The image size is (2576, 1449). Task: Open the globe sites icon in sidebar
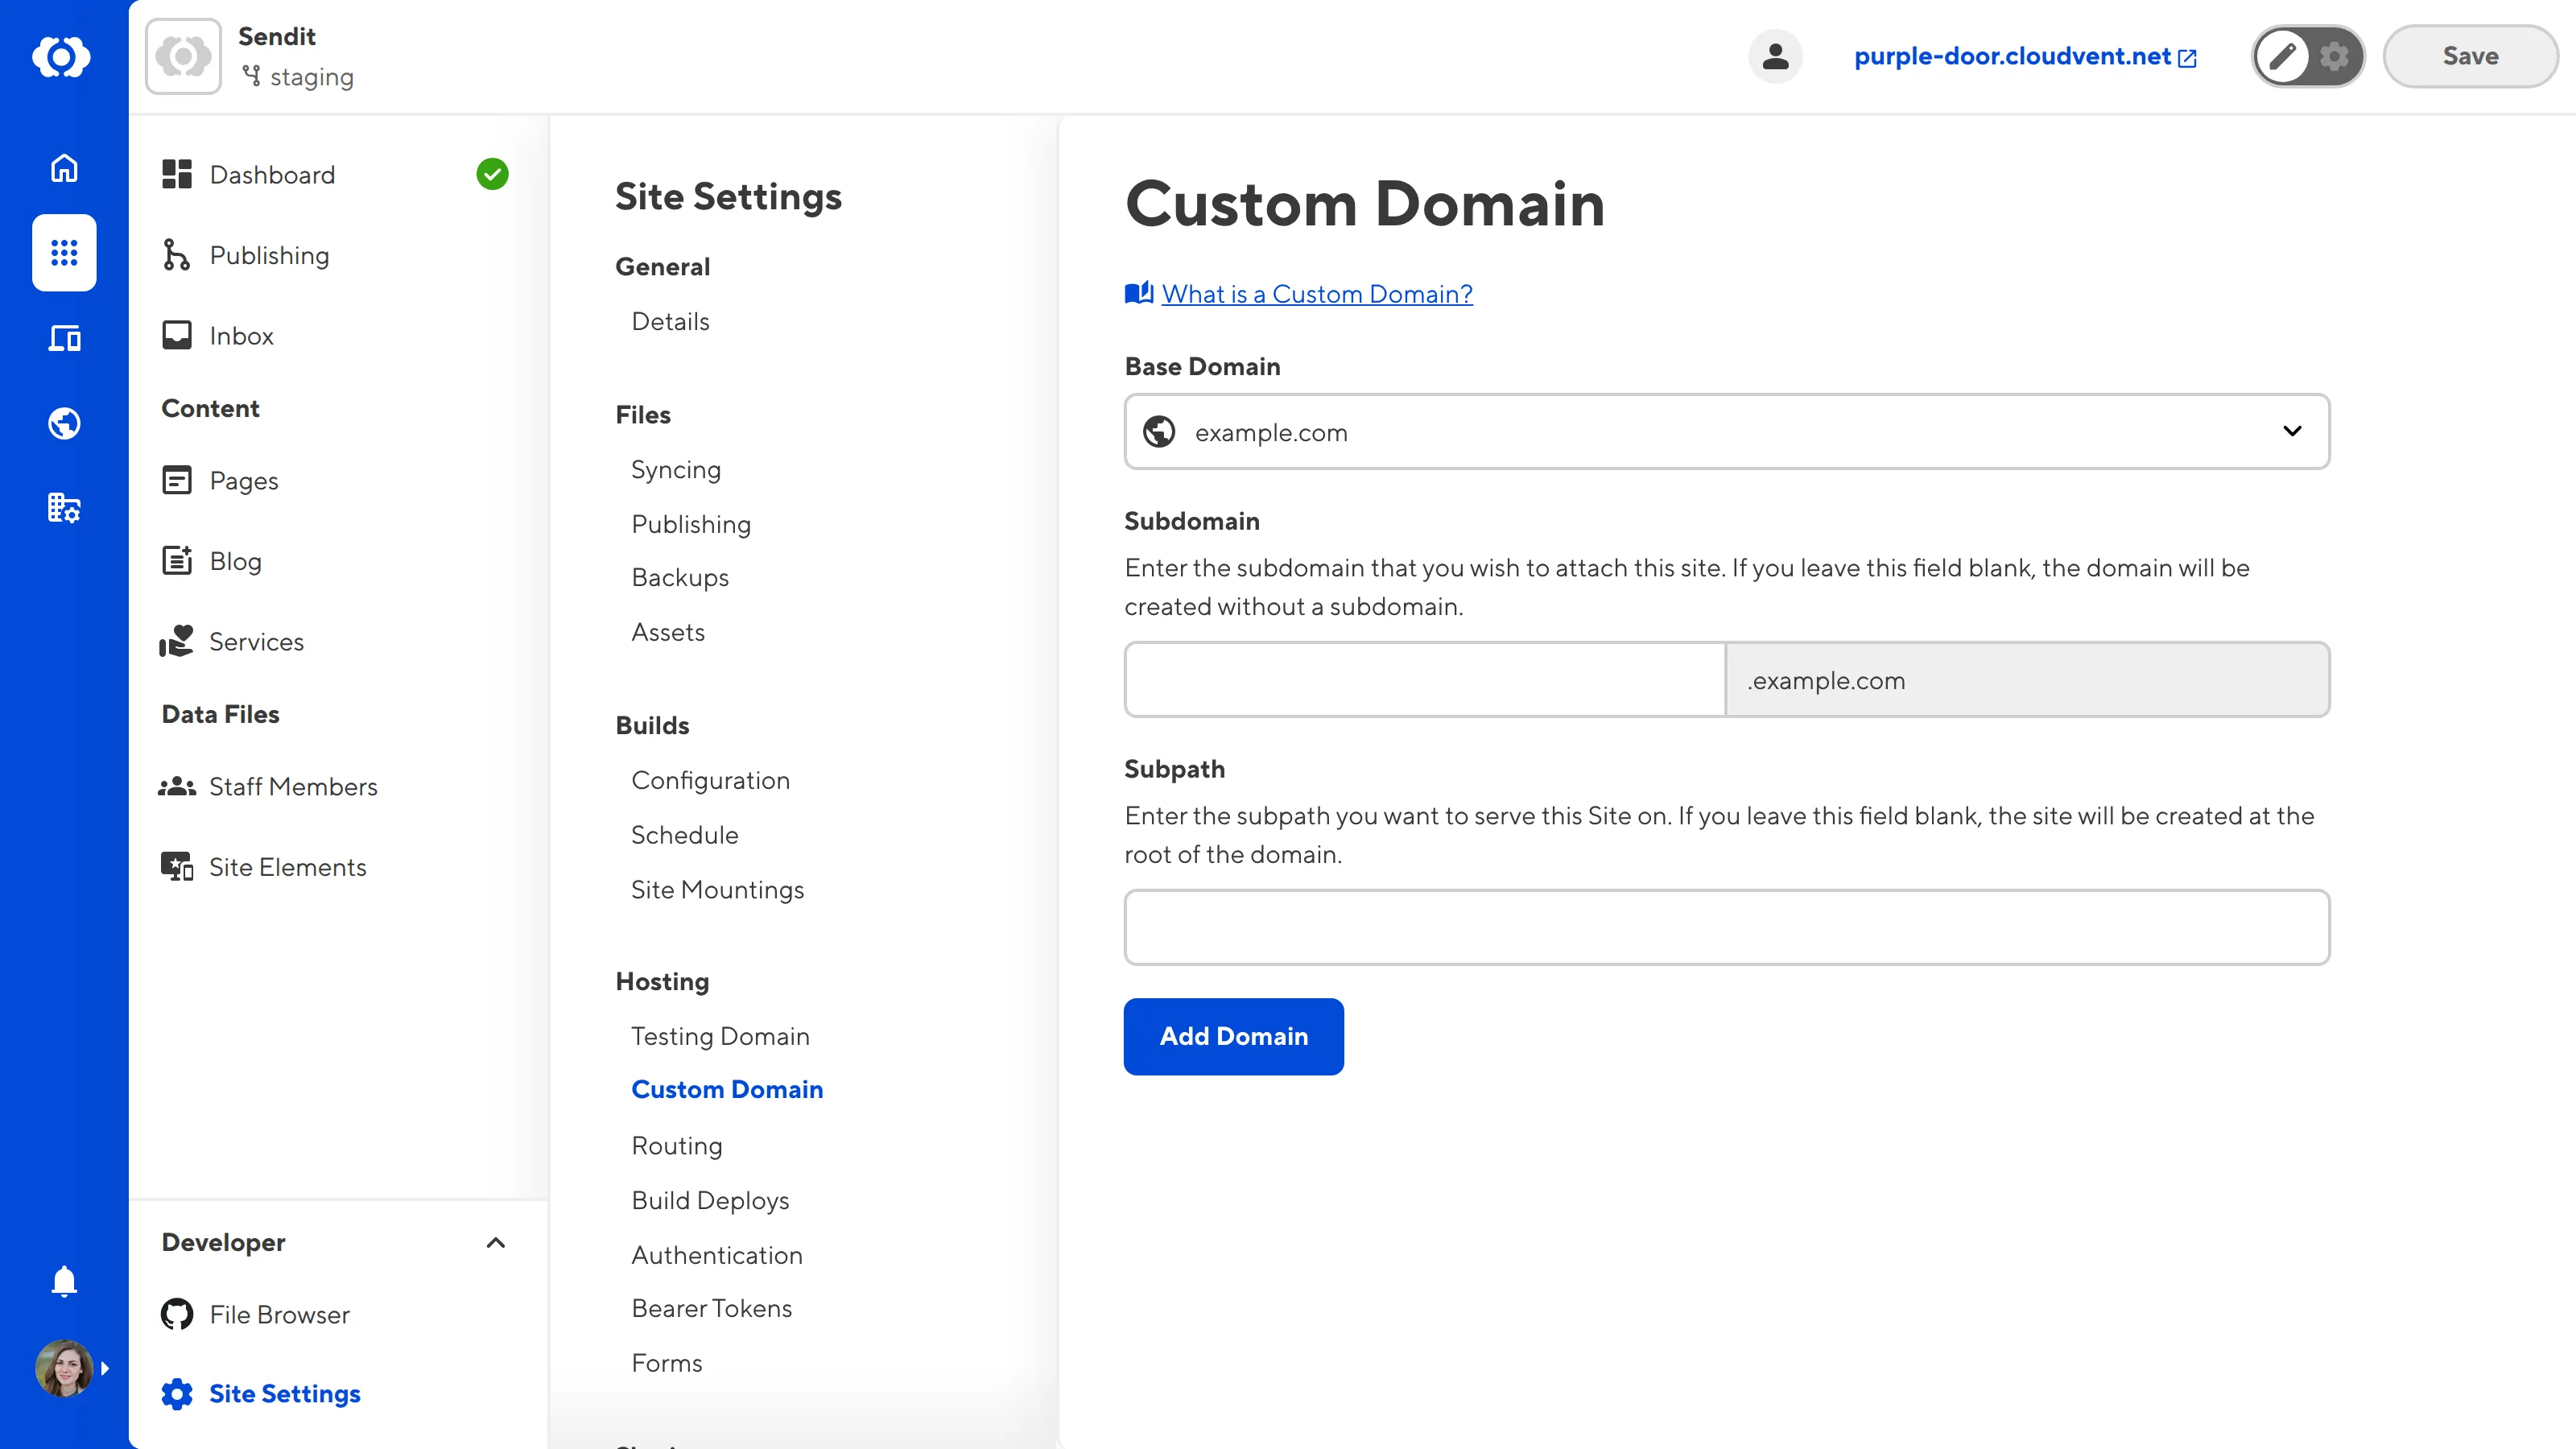63,423
